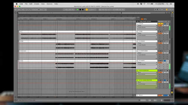This screenshot has height=105, width=188.
Task: Toggle Key Map Mode switch
Action: 160,10
